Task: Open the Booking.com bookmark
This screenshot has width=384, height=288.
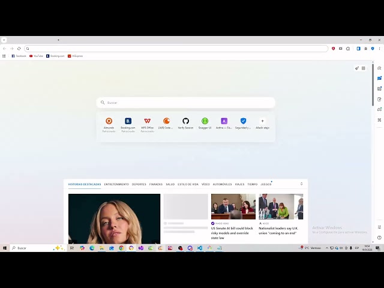Action: [x=55, y=56]
